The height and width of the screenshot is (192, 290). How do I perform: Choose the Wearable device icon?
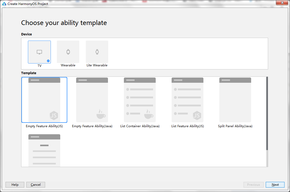68,52
